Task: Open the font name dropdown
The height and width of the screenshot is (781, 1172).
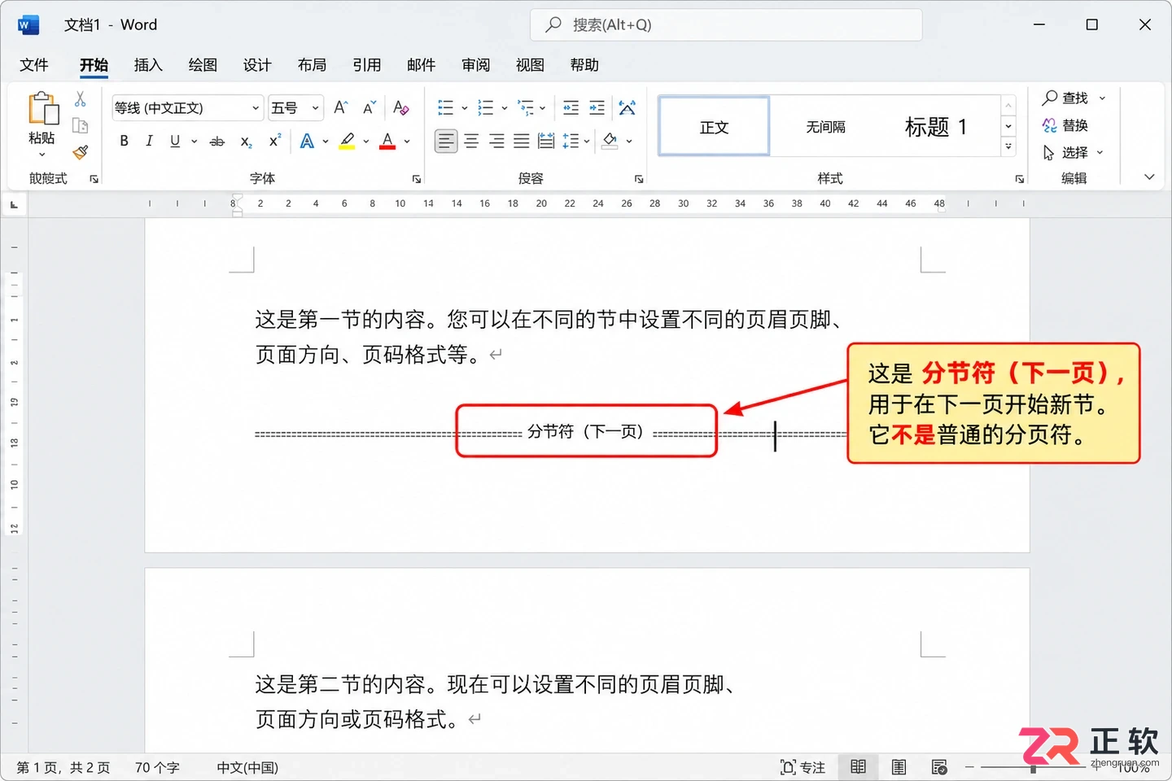Action: (256, 107)
